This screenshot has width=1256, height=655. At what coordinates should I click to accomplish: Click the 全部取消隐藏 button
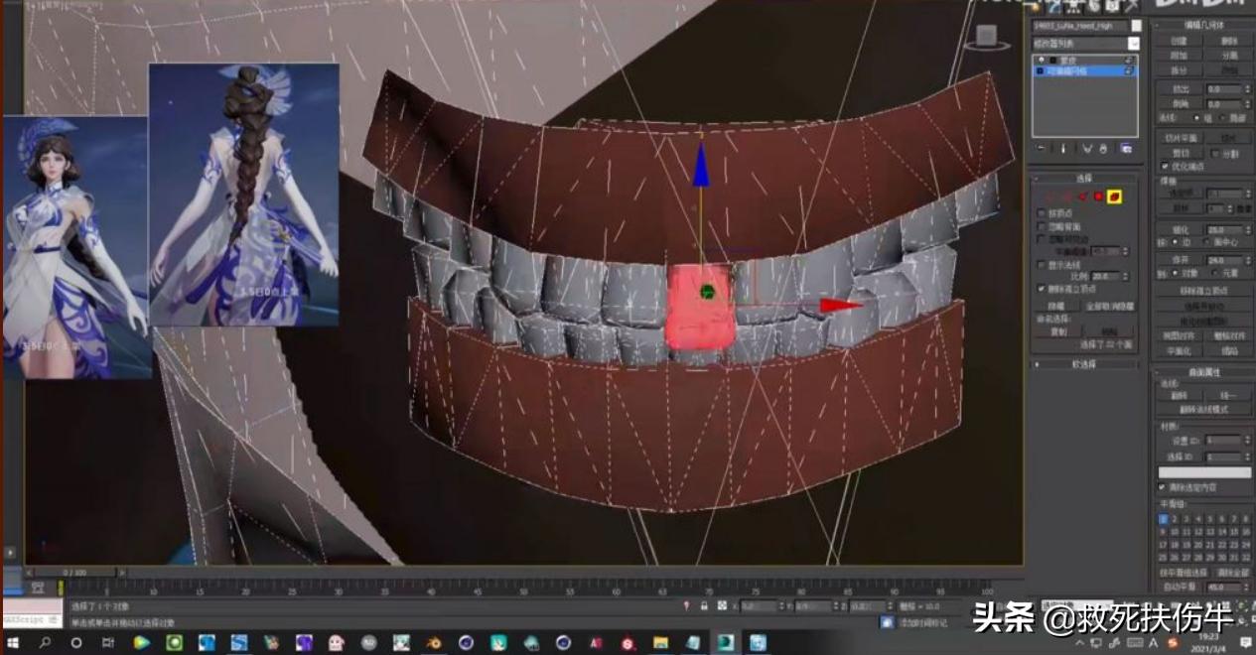click(1109, 307)
